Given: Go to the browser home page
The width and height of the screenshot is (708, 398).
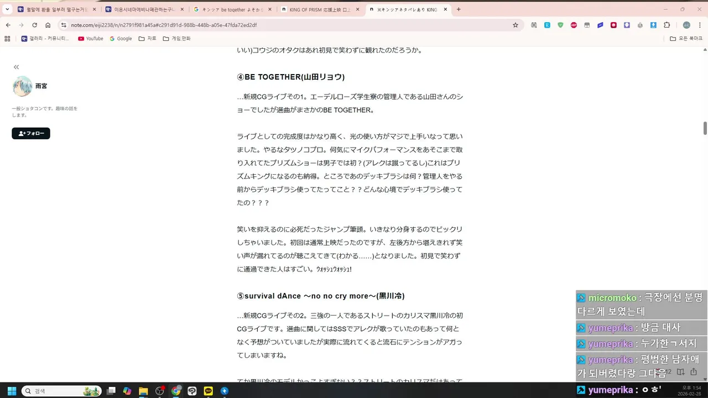Looking at the screenshot, I should click(48, 25).
